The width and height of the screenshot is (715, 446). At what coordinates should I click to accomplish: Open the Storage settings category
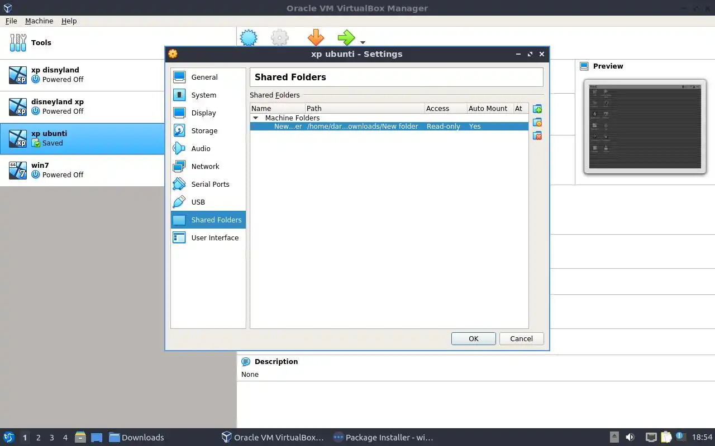pyautogui.click(x=208, y=130)
